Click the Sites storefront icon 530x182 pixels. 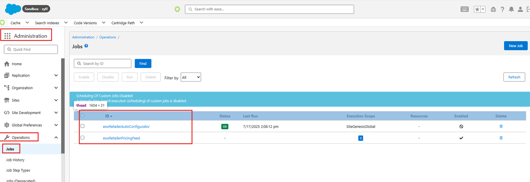tap(7, 100)
